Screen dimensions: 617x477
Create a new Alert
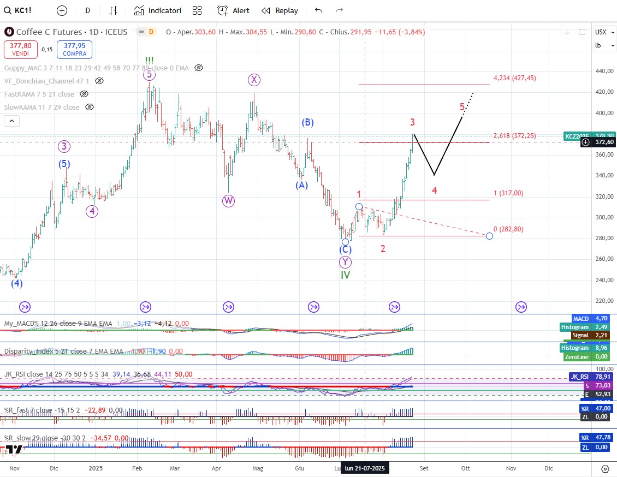coord(234,10)
